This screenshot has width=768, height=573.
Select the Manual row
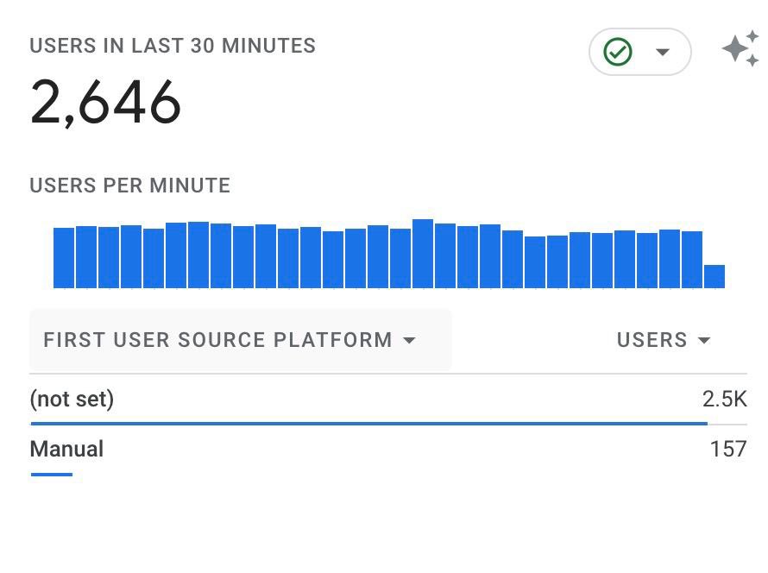pos(388,450)
